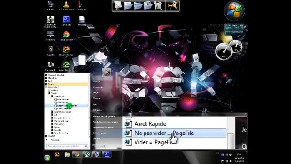Click the Start menu shutdown button
This screenshot has height=164, width=291.
(99, 146)
